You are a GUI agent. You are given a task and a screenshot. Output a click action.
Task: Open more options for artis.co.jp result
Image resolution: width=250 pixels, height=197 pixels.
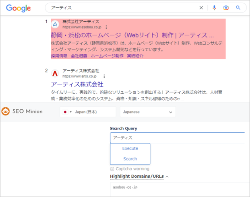tap(104, 76)
